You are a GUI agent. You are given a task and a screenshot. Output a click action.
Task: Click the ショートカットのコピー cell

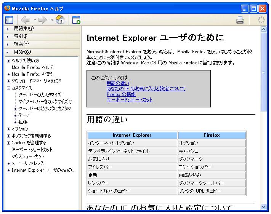[x=132, y=191]
